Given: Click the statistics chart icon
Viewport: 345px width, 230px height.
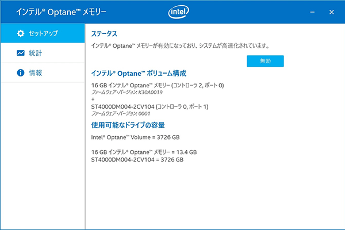Looking at the screenshot, I should tap(21, 53).
